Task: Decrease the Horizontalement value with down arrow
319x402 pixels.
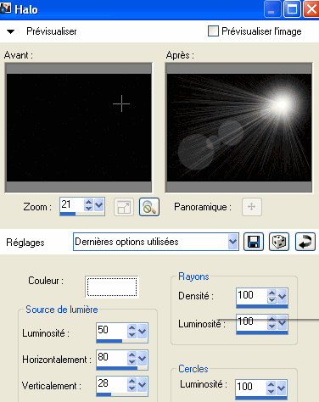Action: click(x=132, y=362)
